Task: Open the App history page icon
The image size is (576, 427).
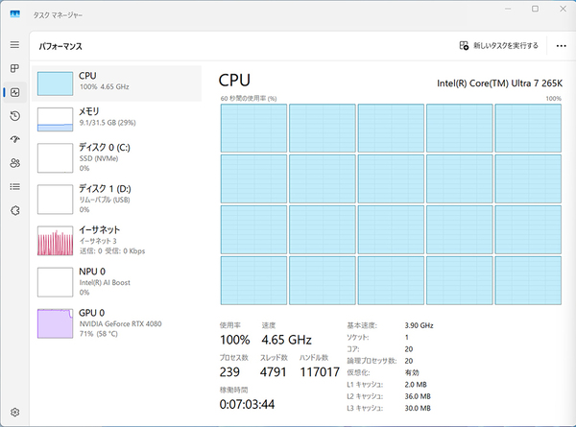Action: point(14,116)
